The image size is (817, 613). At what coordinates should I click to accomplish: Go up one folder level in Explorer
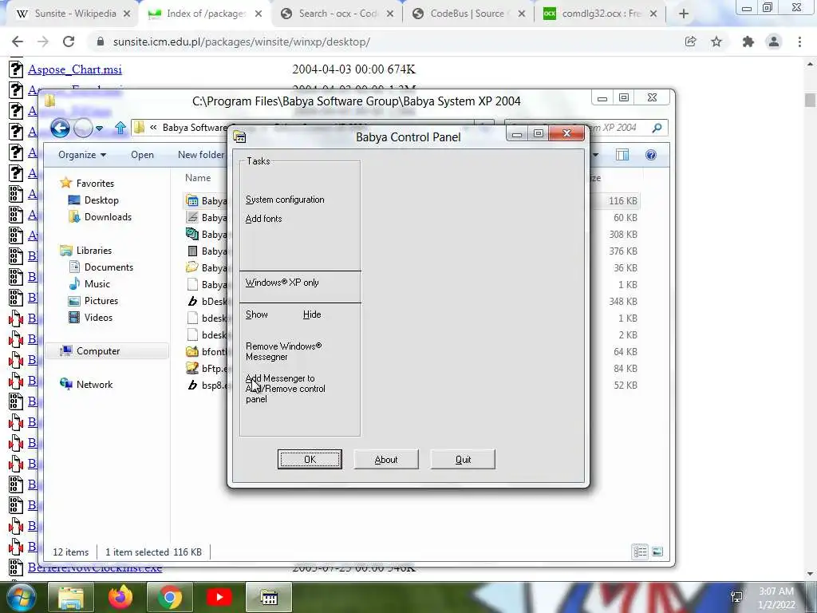tap(120, 127)
